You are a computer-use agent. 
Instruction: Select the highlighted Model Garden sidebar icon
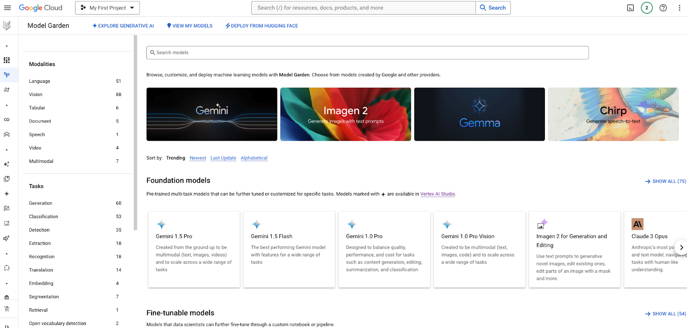pyautogui.click(x=6, y=75)
